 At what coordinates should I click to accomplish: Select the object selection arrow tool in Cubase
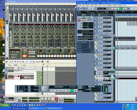(x=129, y=9)
